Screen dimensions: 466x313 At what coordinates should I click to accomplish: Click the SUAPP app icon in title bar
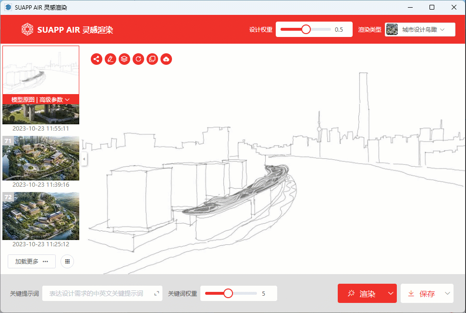pyautogui.click(x=8, y=7)
